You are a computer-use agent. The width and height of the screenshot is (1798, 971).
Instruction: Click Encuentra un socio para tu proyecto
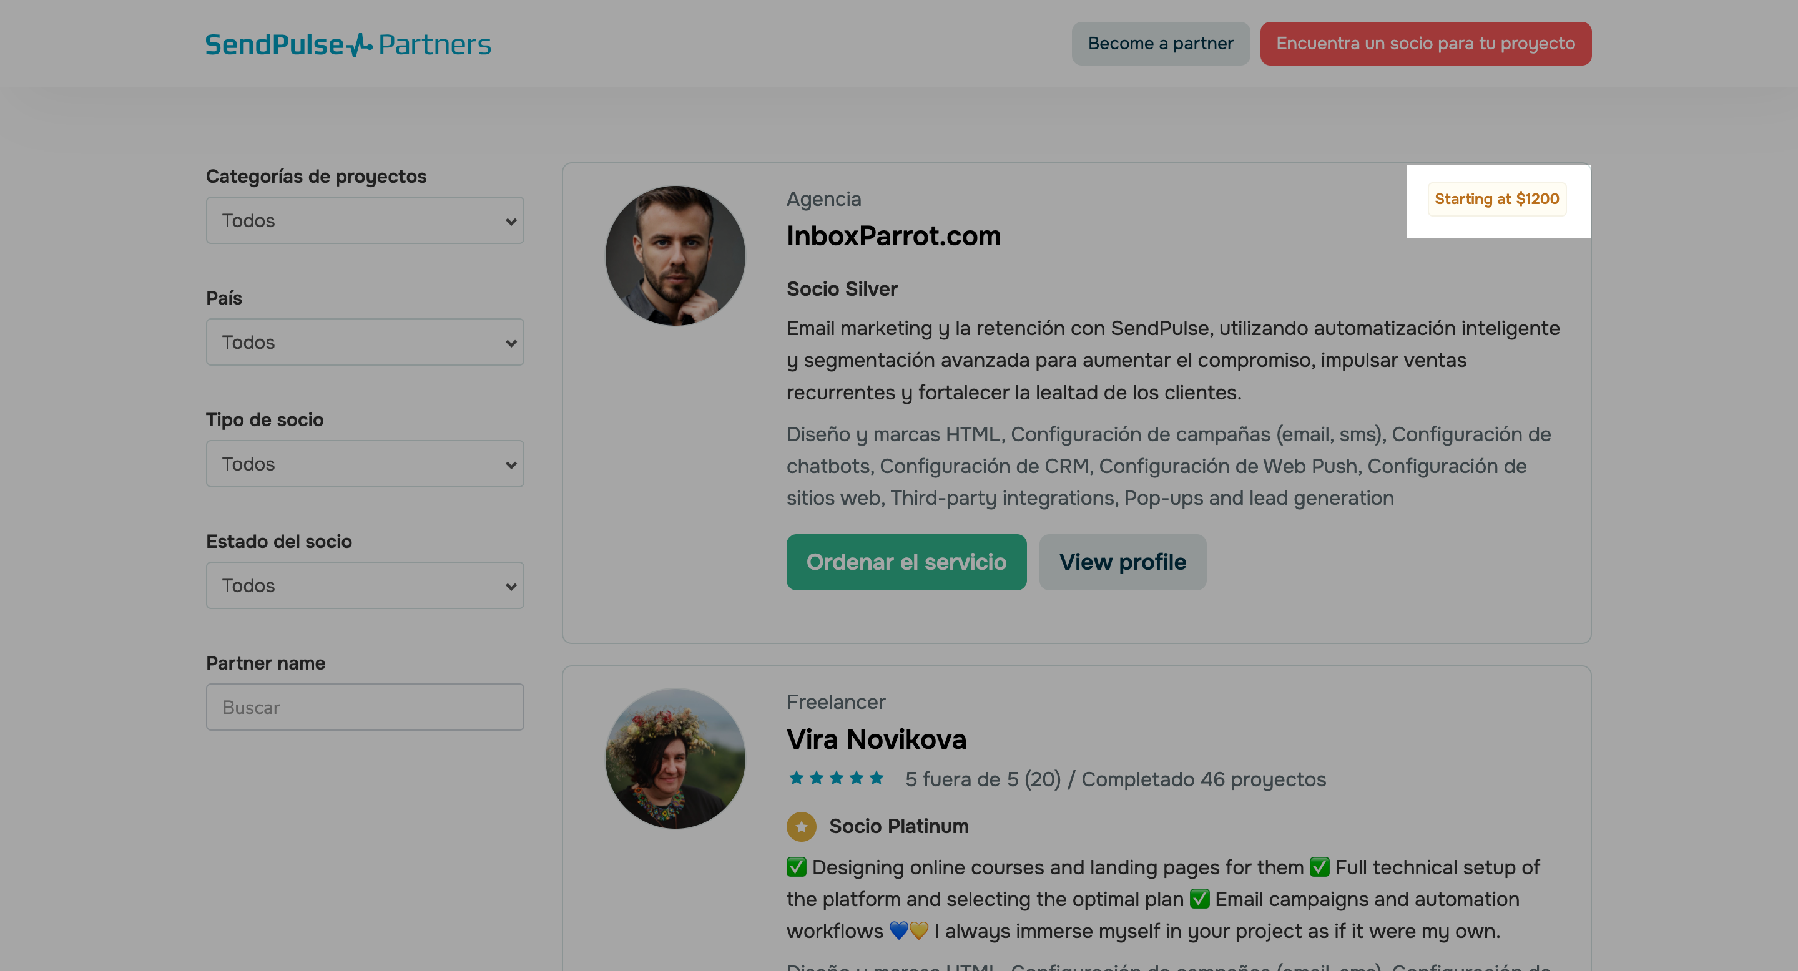point(1425,44)
